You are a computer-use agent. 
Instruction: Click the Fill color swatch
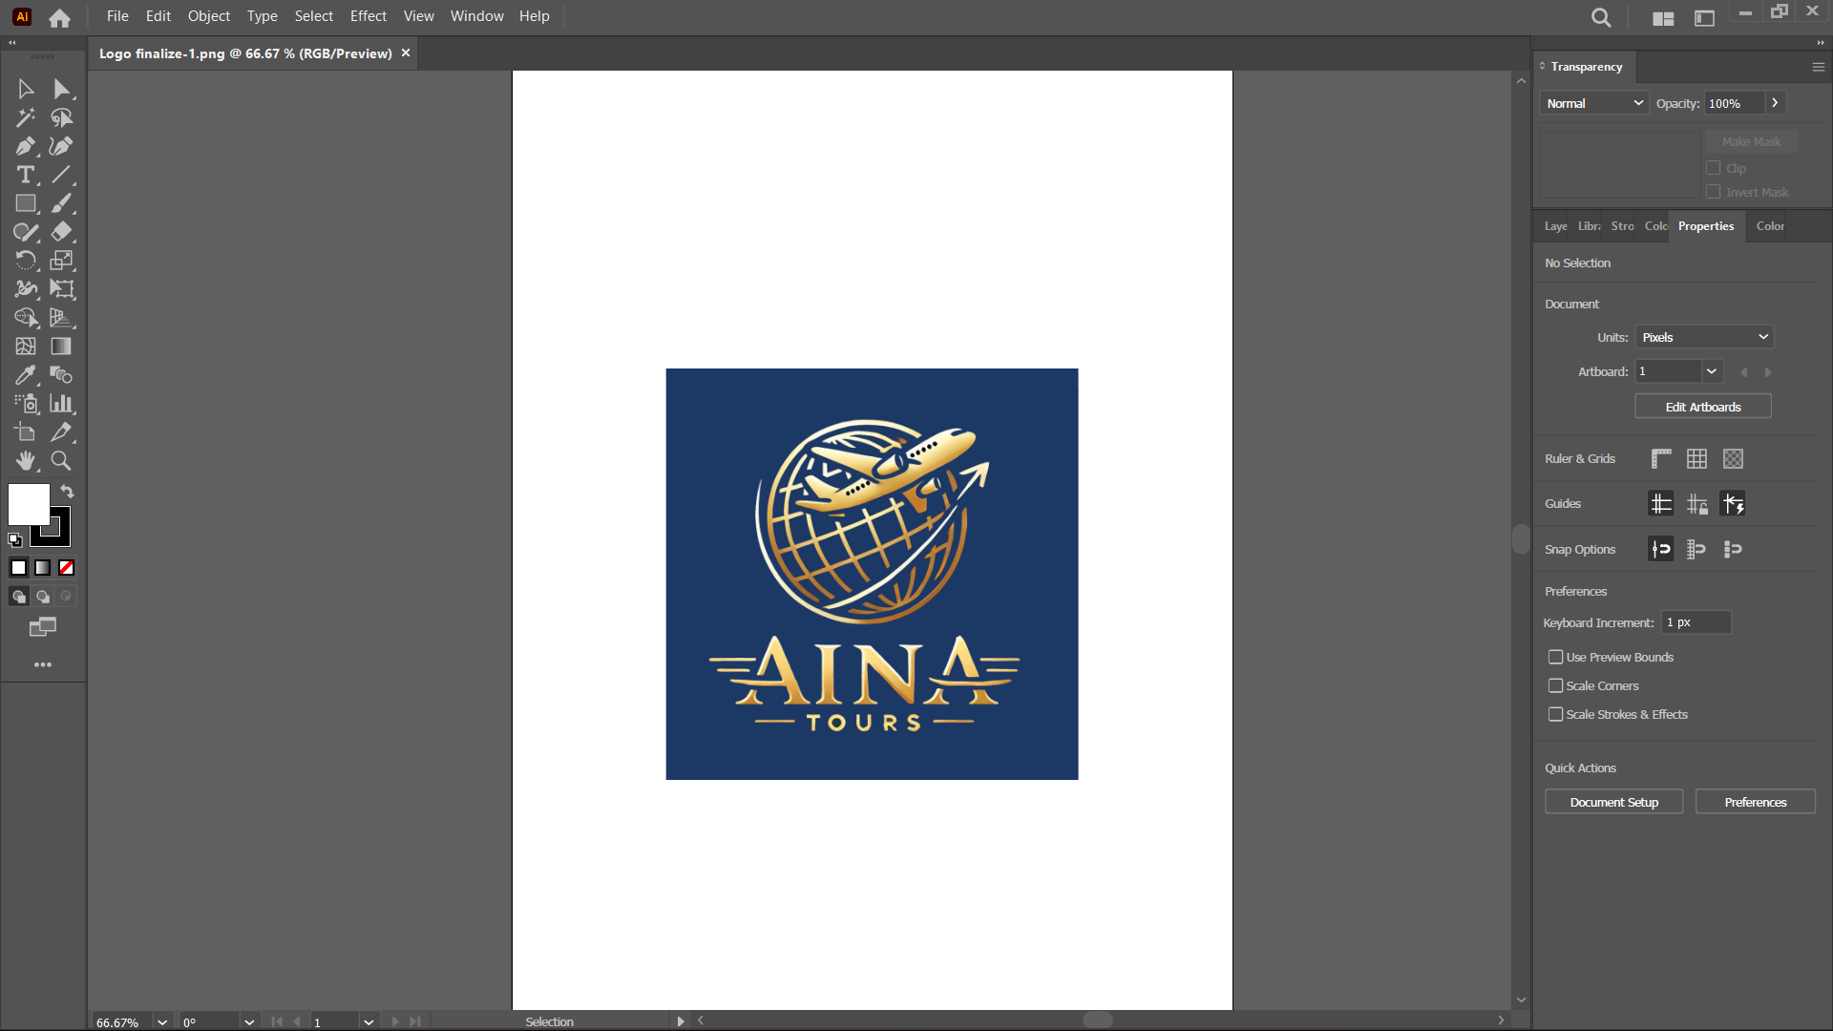[x=29, y=504]
